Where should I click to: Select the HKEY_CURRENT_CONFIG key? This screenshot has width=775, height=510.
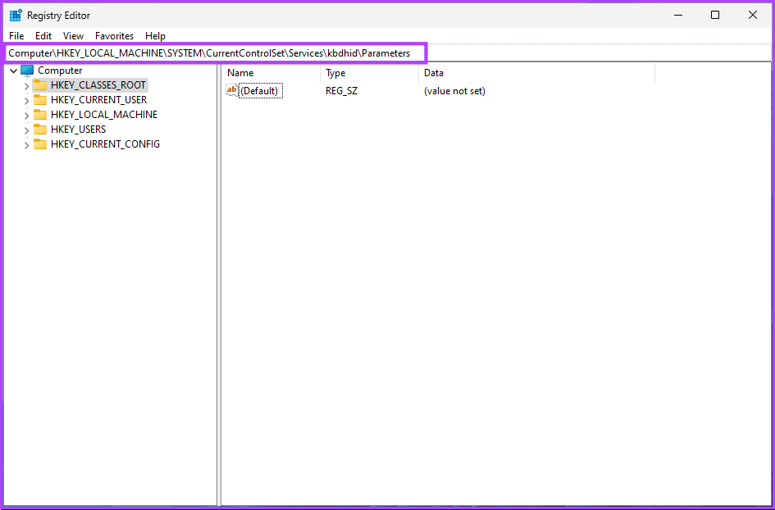click(x=105, y=144)
